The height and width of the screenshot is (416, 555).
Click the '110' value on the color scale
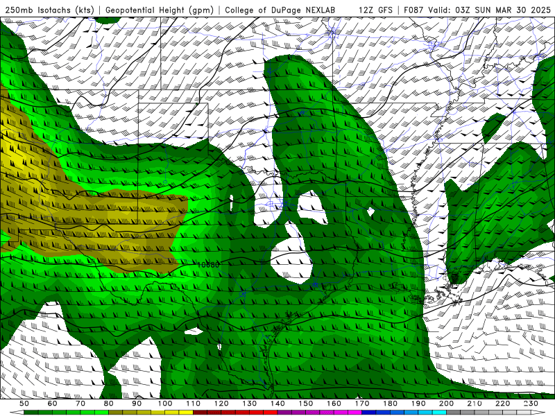(194, 404)
